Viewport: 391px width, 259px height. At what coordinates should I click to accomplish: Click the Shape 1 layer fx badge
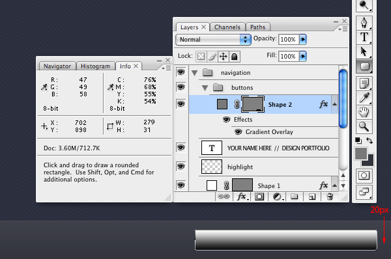click(323, 185)
